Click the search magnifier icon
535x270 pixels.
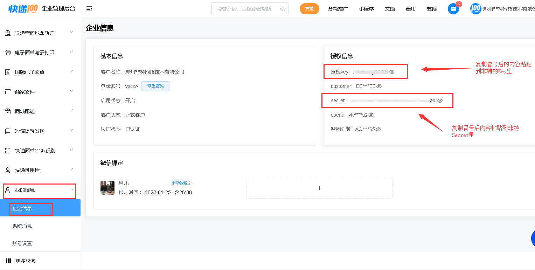pyautogui.click(x=283, y=9)
